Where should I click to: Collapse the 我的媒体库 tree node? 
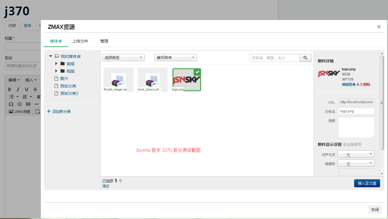(51, 56)
